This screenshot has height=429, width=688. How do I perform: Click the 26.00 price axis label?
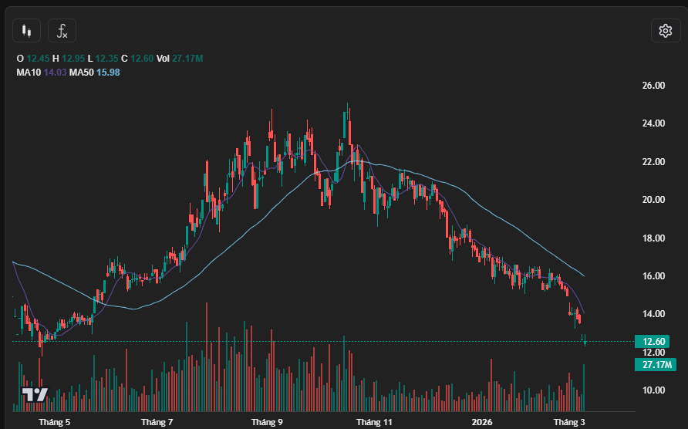(653, 86)
